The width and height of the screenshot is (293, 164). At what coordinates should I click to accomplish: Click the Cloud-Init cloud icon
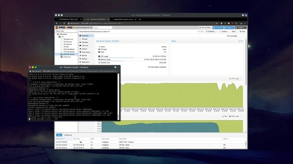click(x=81, y=46)
